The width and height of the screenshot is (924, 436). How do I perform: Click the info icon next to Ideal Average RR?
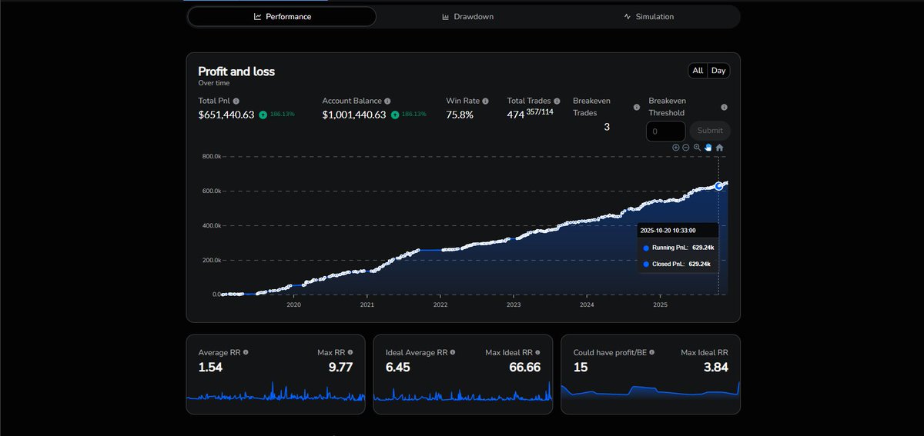click(x=453, y=352)
